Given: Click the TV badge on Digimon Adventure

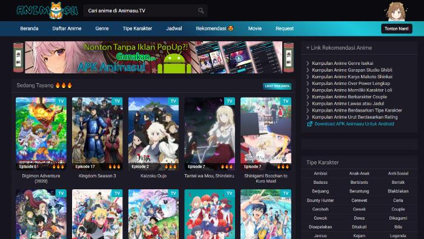Looking at the screenshot, I should coord(61,101).
